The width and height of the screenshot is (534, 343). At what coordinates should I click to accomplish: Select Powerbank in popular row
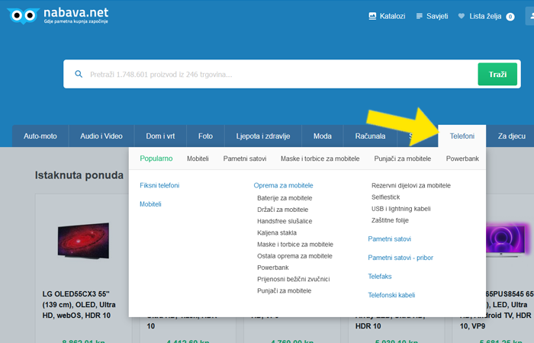pos(462,159)
